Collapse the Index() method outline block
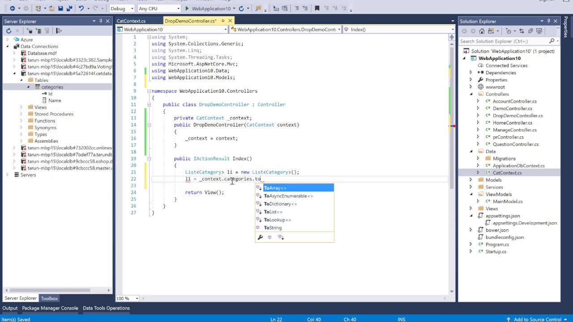This screenshot has height=322, width=573. (x=149, y=159)
